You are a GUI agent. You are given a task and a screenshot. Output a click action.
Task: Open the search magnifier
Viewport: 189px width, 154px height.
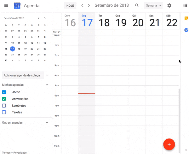click(x=137, y=5)
